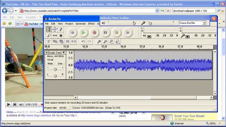This screenshot has height=127, width=226.
Task: Select the Draw pencil tool
Action: 61,29
